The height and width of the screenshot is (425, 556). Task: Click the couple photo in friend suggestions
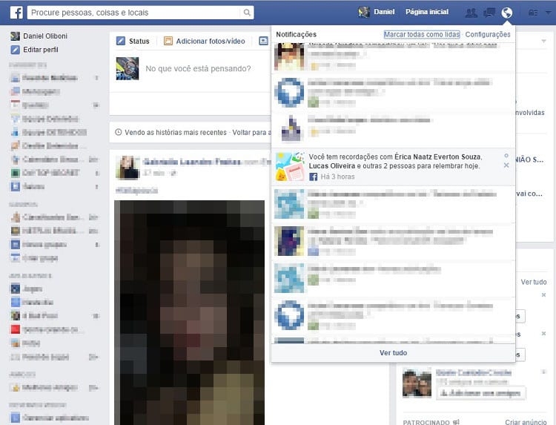pos(417,383)
